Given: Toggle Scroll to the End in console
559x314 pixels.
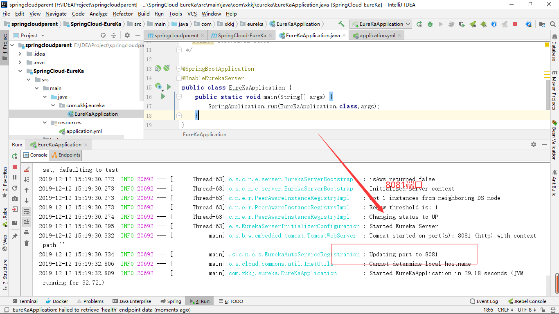Looking at the screenshot, I should [27, 222].
